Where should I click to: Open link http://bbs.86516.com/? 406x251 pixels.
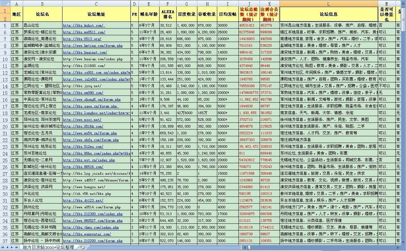point(83,167)
